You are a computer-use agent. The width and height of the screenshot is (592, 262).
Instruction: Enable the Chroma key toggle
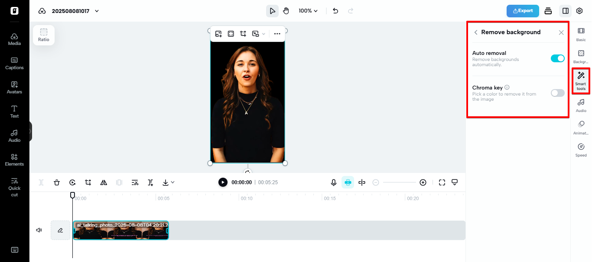click(558, 93)
